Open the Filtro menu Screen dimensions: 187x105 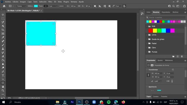click(x=50, y=2)
